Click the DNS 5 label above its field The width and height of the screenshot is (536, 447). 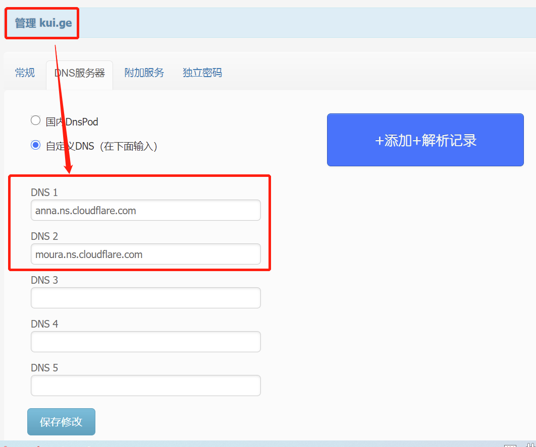coord(44,367)
